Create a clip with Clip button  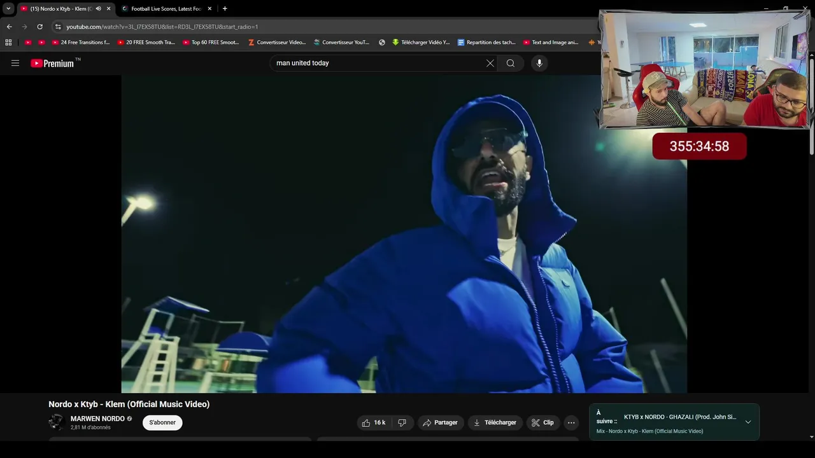pyautogui.click(x=542, y=422)
